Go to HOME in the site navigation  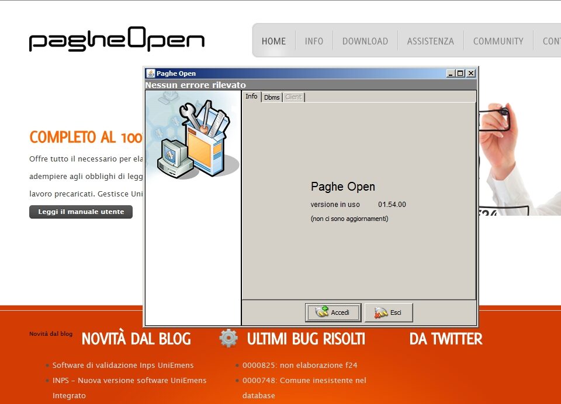click(273, 41)
